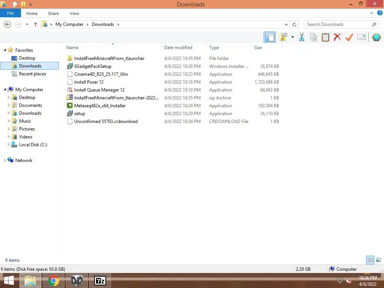Screen dimensions: 384x288
Task: Click the blue shell icon in toolbar
Action: click(x=376, y=37)
